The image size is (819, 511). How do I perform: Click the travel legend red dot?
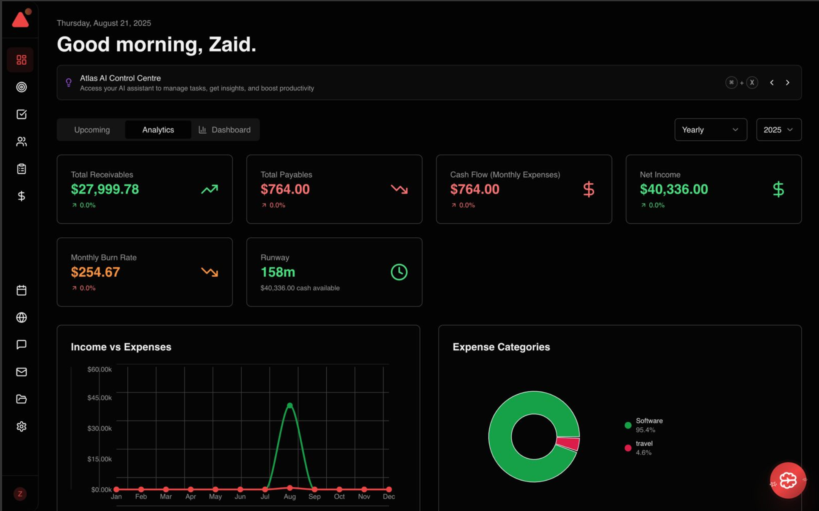pos(628,448)
